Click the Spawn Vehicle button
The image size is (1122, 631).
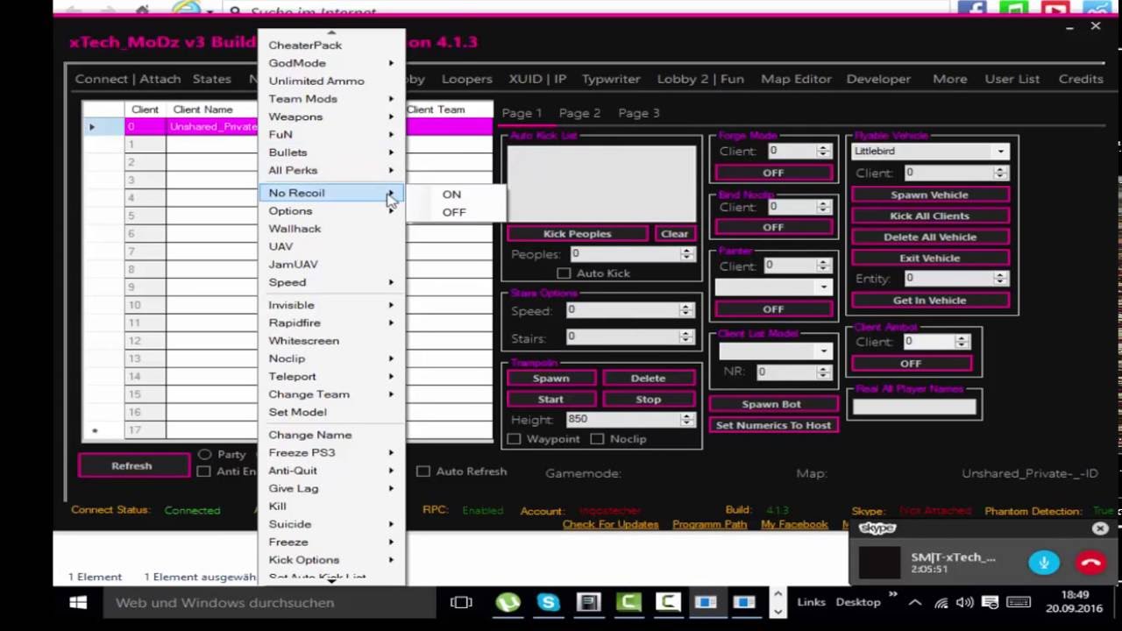[x=929, y=195]
